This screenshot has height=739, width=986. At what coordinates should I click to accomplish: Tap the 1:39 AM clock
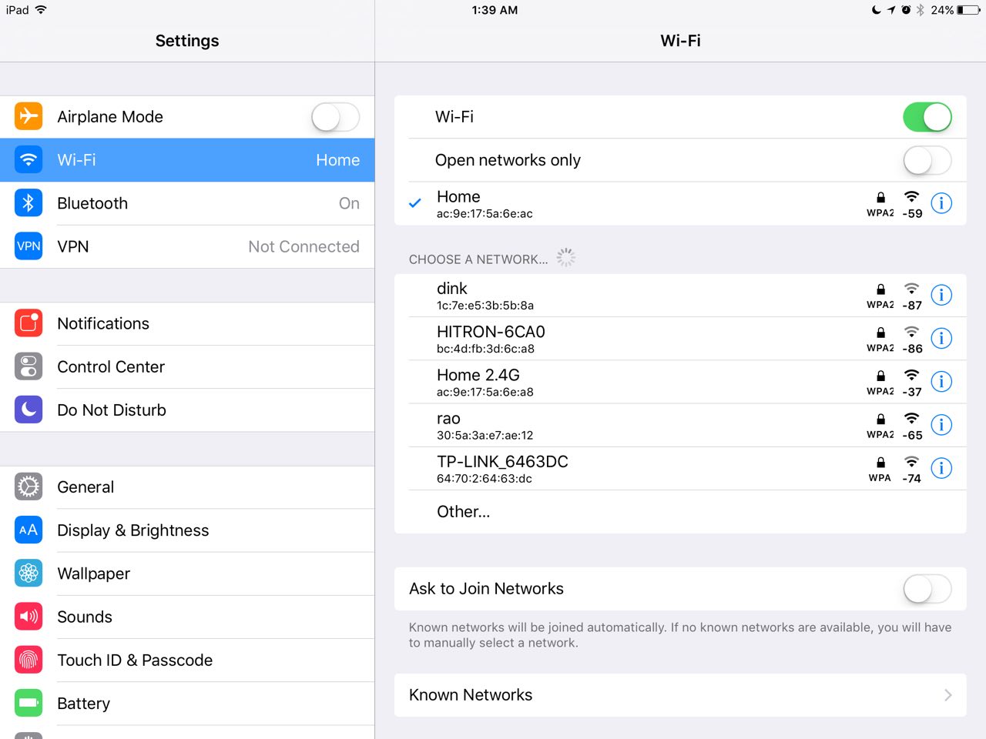(x=495, y=10)
